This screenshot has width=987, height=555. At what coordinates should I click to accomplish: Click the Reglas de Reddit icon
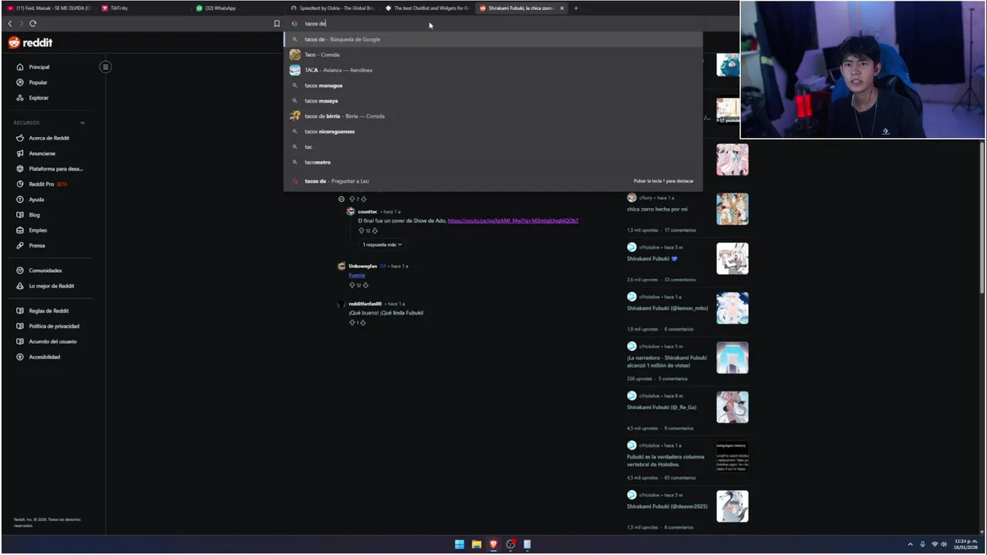20,311
